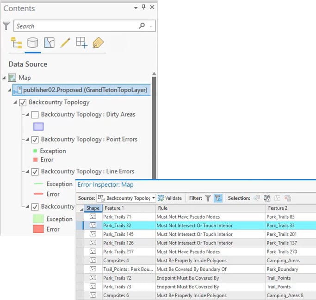Viewport: 316px width, 300px height.
Task: Collapse the Point Errors sublayer
Action: pyautogui.click(x=27, y=139)
